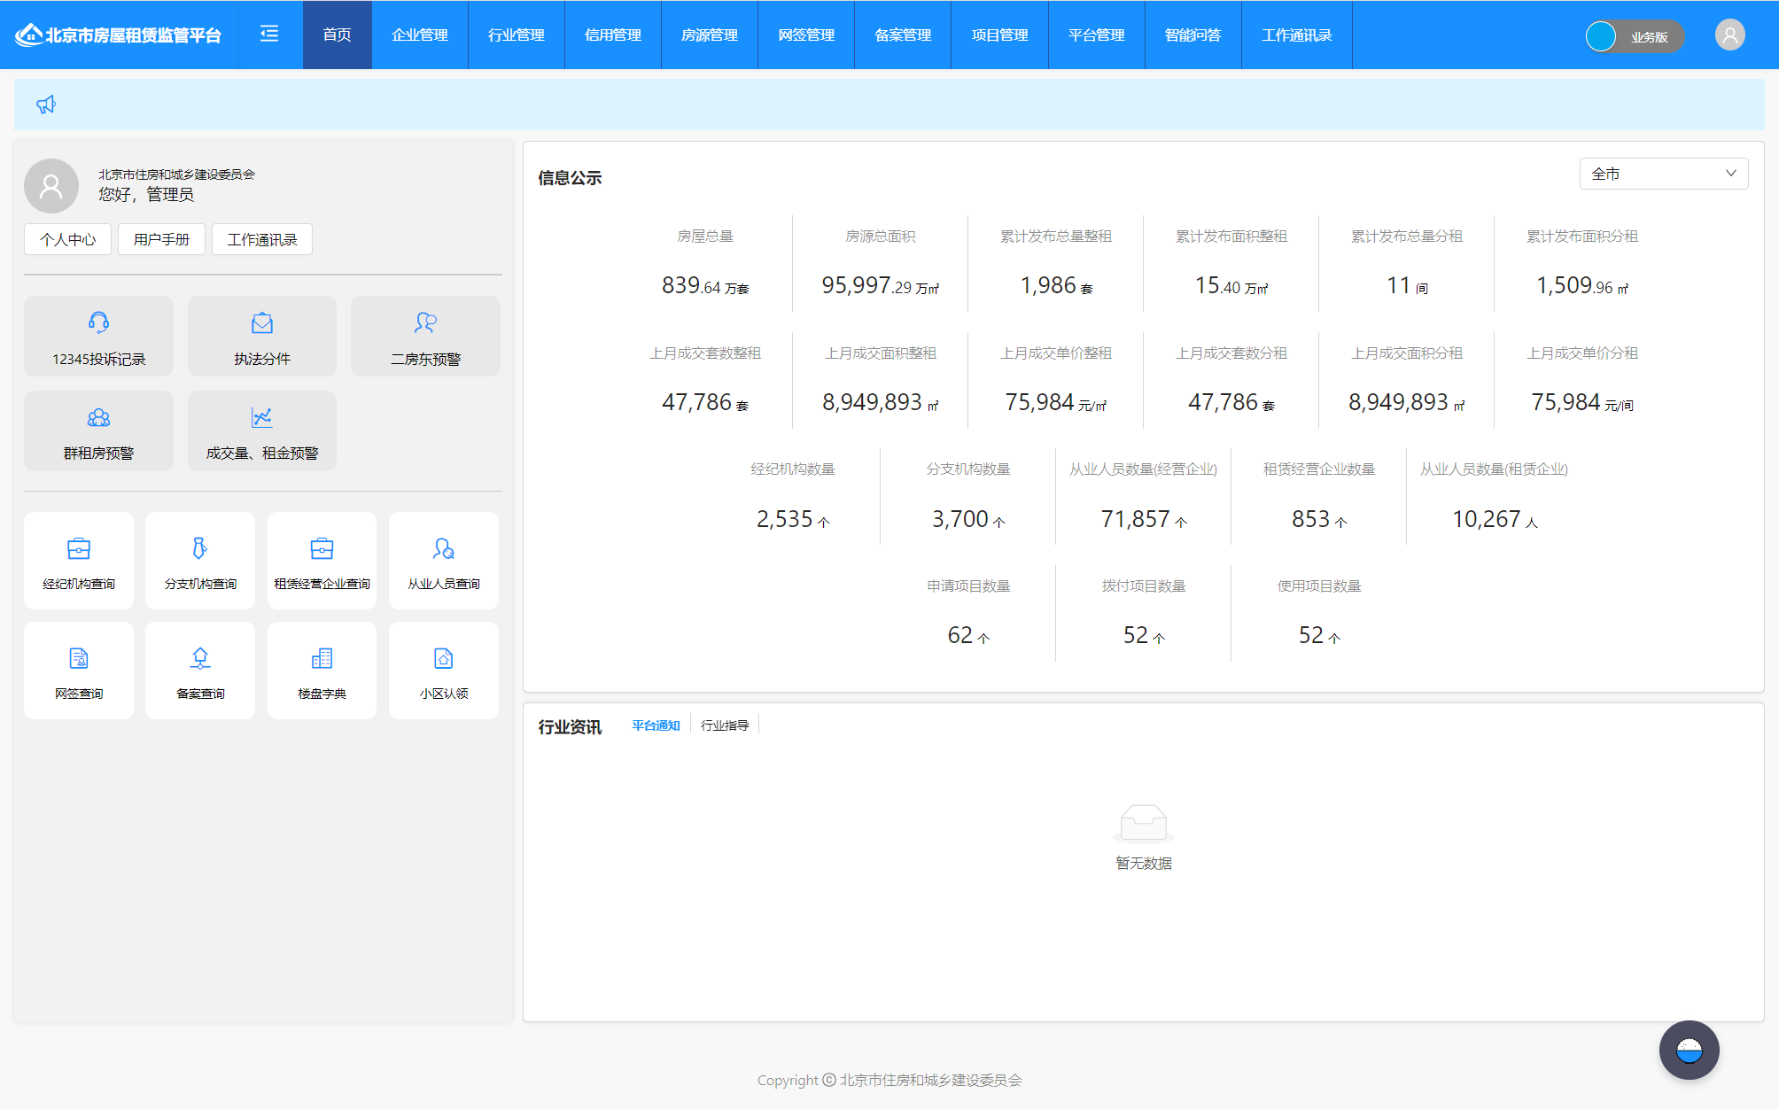1779x1109 pixels.
Task: Click the 申请项目数量 62 value
Action: pyautogui.click(x=968, y=635)
